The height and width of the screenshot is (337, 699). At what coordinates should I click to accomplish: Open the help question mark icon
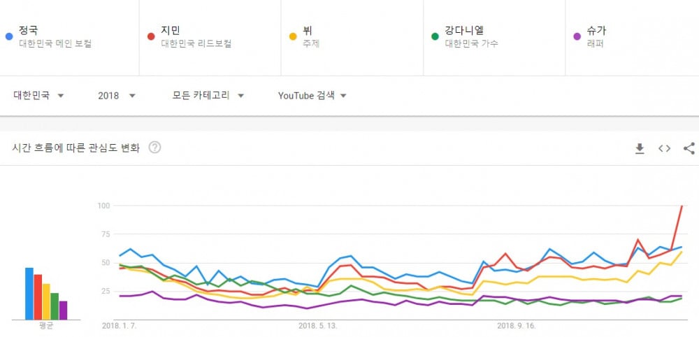154,148
